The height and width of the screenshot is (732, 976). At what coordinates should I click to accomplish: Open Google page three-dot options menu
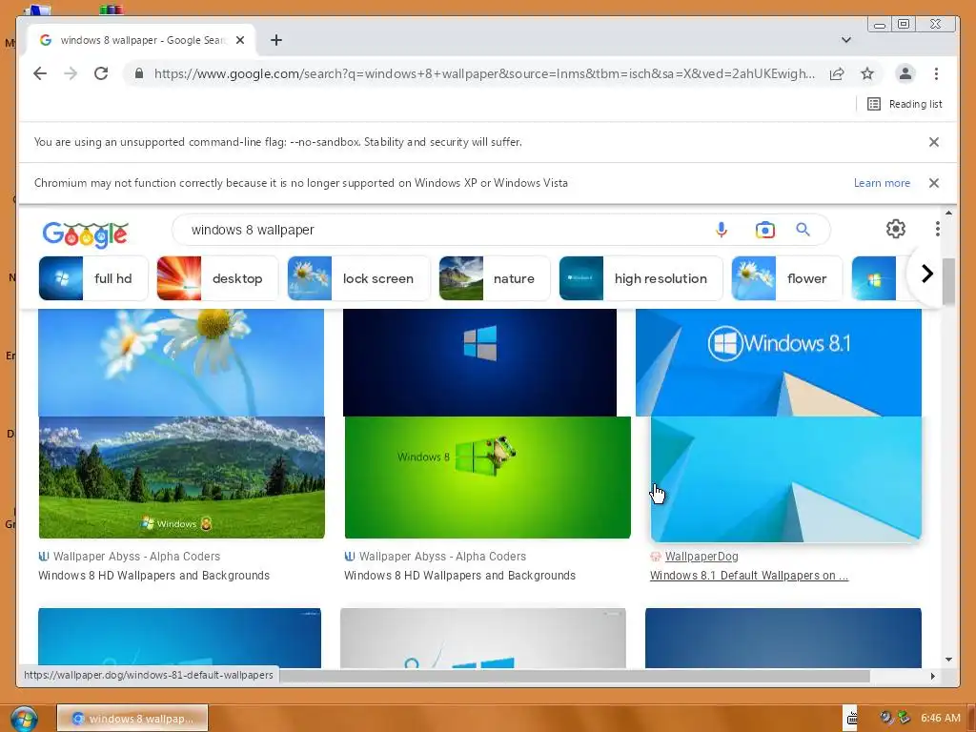coord(938,229)
